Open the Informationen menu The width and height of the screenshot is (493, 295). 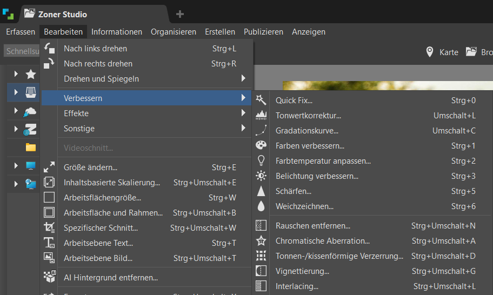117,32
